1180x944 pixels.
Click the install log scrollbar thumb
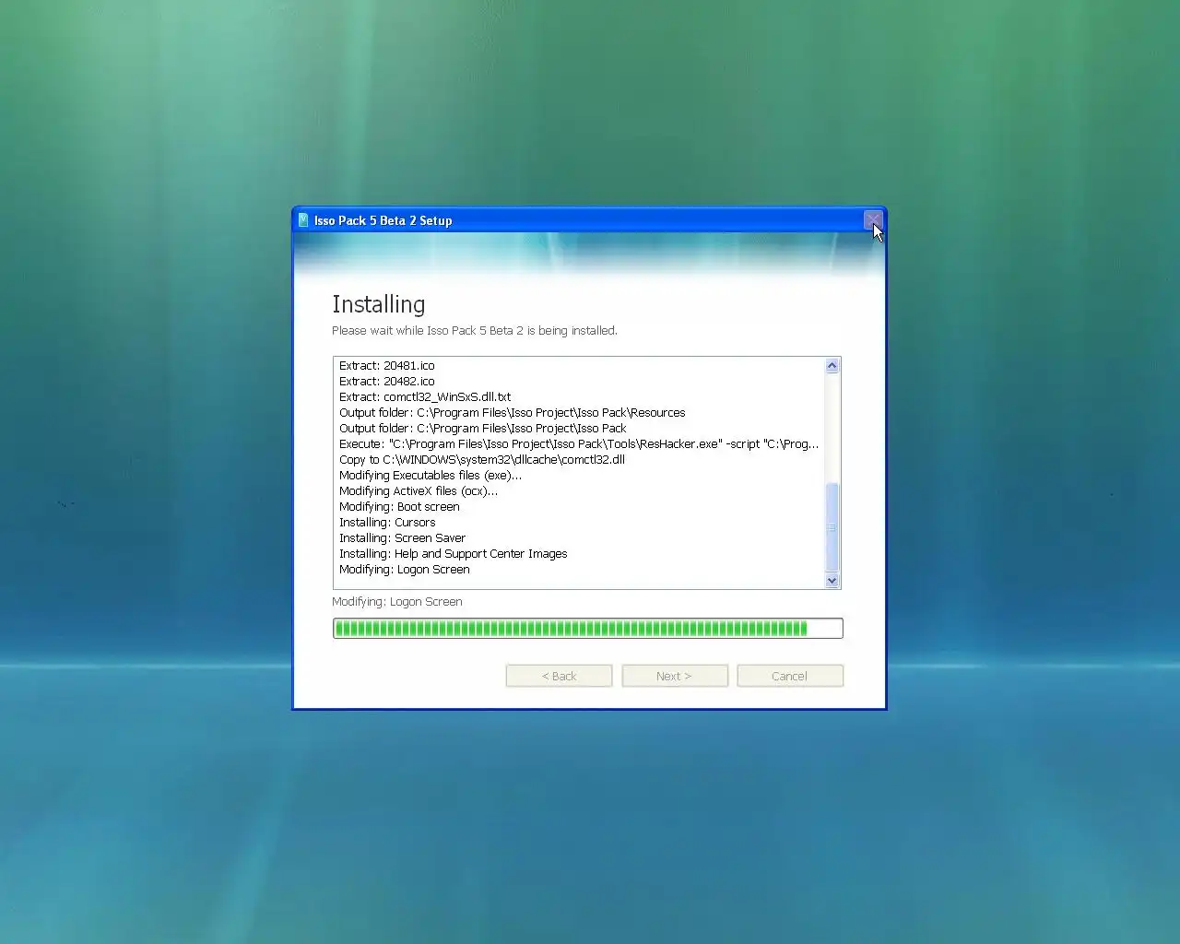[832, 527]
